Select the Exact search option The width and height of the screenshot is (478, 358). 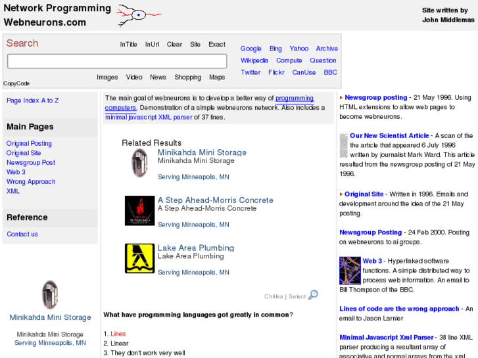coord(217,45)
